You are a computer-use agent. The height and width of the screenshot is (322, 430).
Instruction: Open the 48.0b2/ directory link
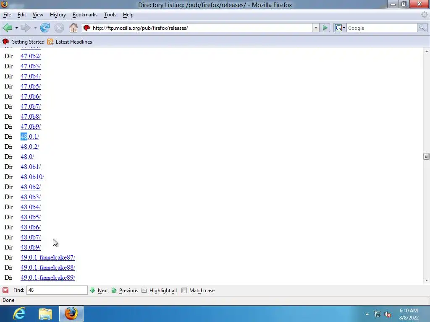point(30,187)
